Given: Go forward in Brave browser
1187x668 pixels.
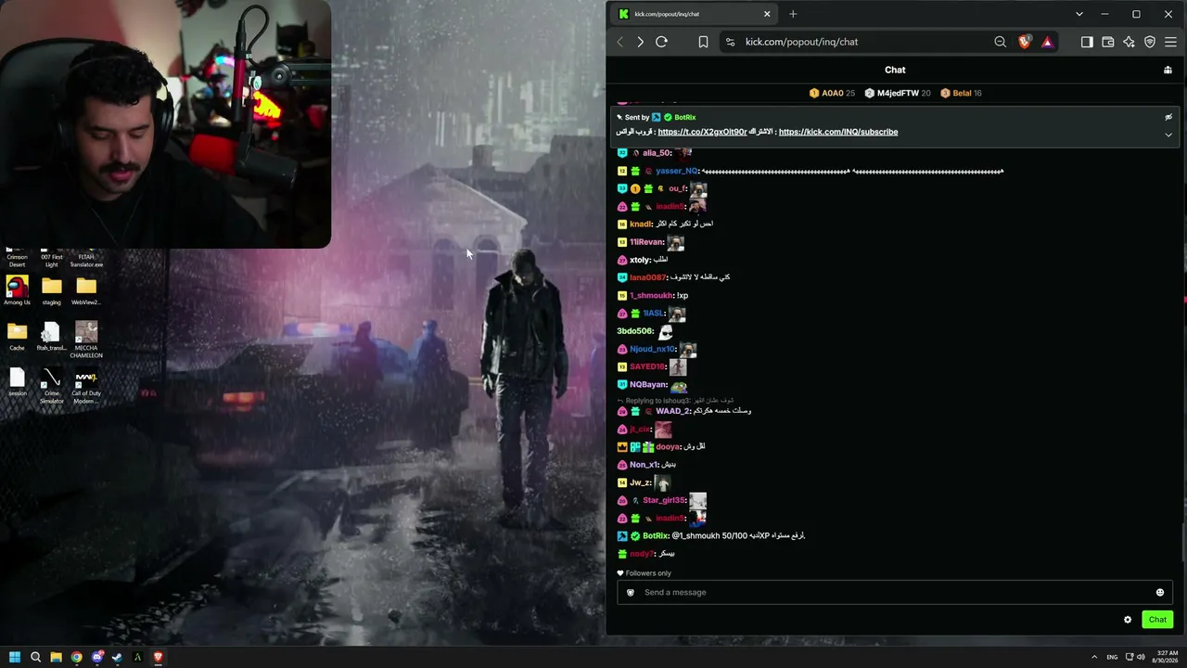Looking at the screenshot, I should pyautogui.click(x=640, y=42).
